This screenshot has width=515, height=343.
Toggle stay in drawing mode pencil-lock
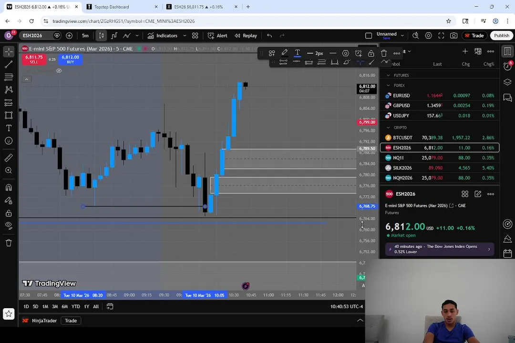click(9, 201)
